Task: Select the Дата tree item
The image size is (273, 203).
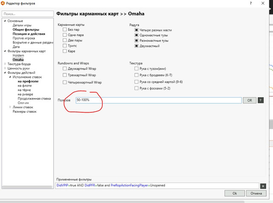Action: pos(16,47)
